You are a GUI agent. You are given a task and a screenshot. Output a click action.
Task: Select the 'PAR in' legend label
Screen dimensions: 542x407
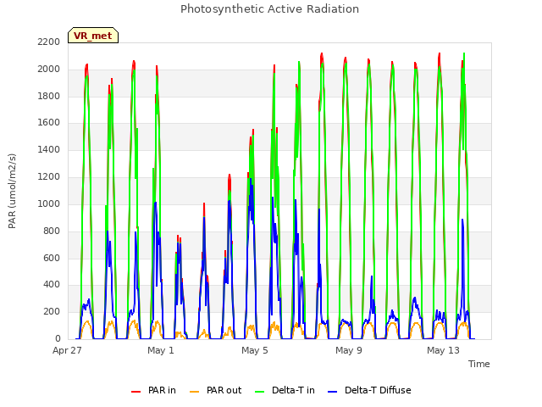coord(162,390)
